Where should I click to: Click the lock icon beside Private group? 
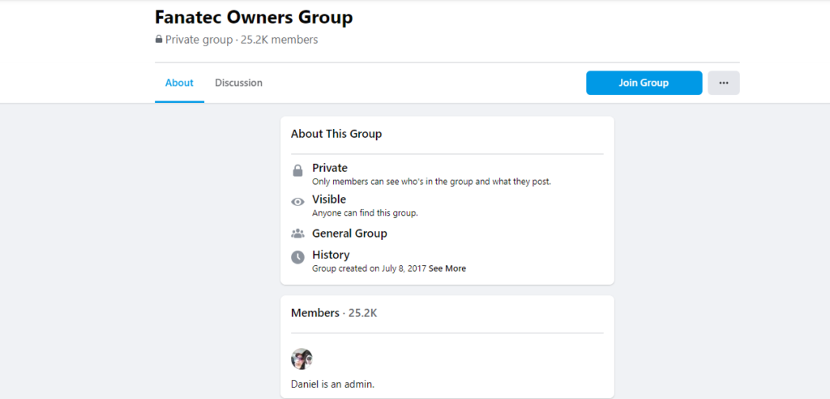coord(159,40)
